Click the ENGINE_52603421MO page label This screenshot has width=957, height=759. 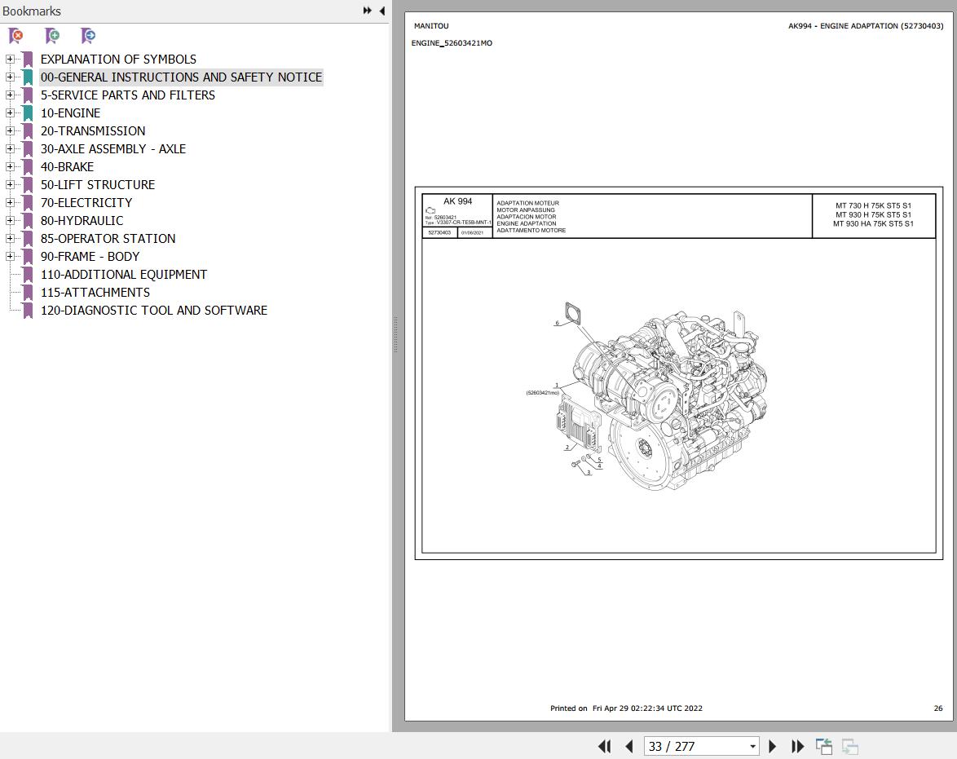(x=452, y=42)
